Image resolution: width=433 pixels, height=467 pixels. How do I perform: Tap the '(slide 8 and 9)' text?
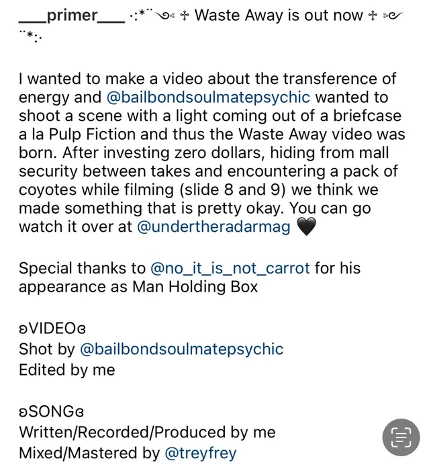tap(233, 189)
